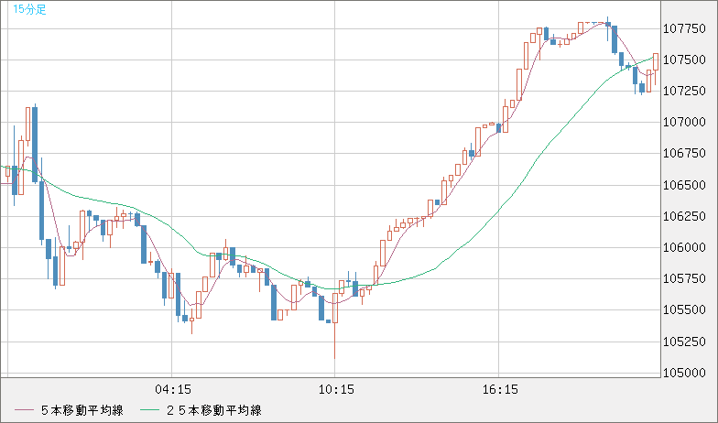Select the 107250 price axis label

[685, 92]
